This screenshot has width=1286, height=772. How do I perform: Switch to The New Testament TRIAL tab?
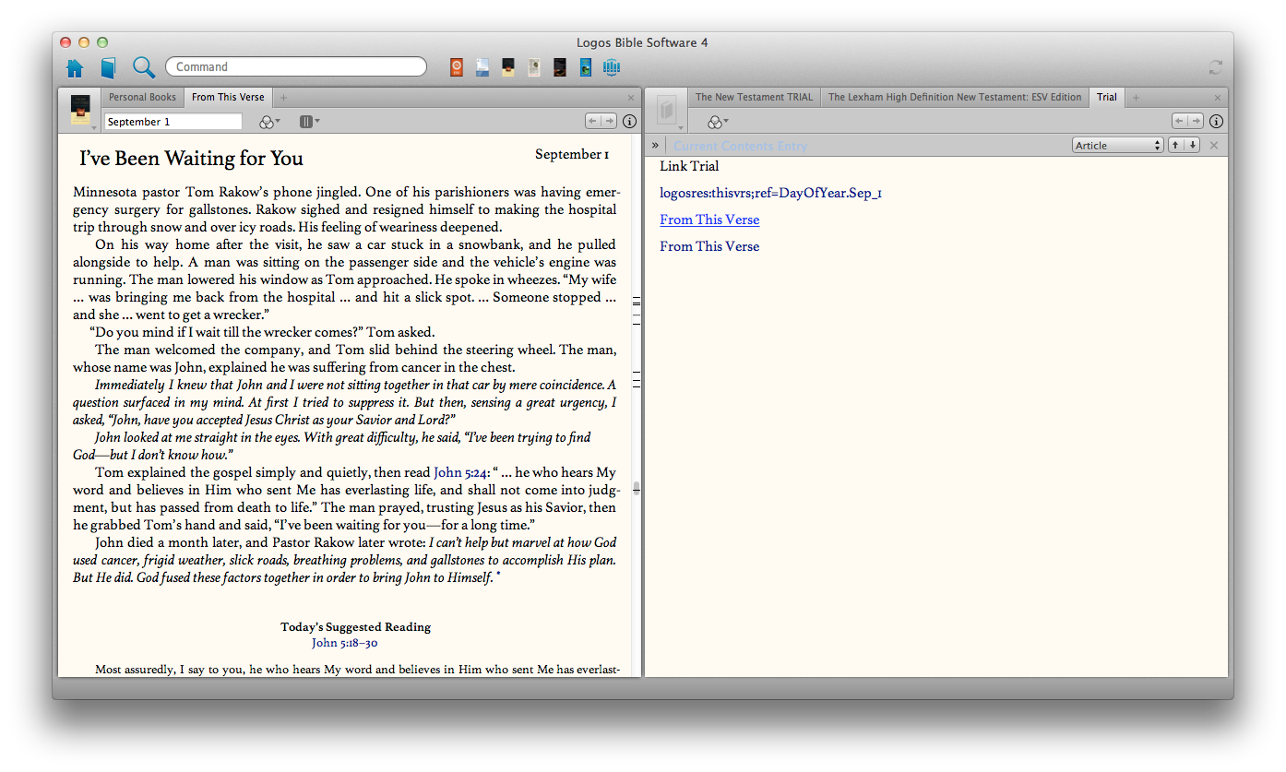pos(754,97)
